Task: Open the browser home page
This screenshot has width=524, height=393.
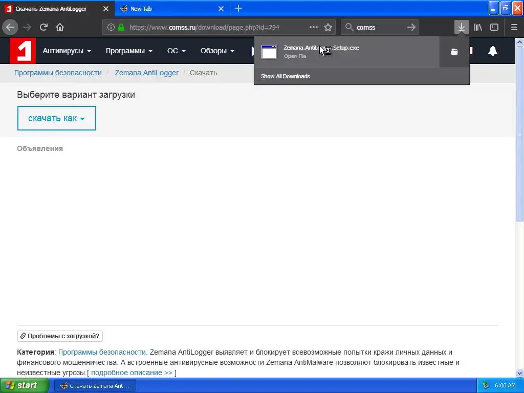Action: 60,27
